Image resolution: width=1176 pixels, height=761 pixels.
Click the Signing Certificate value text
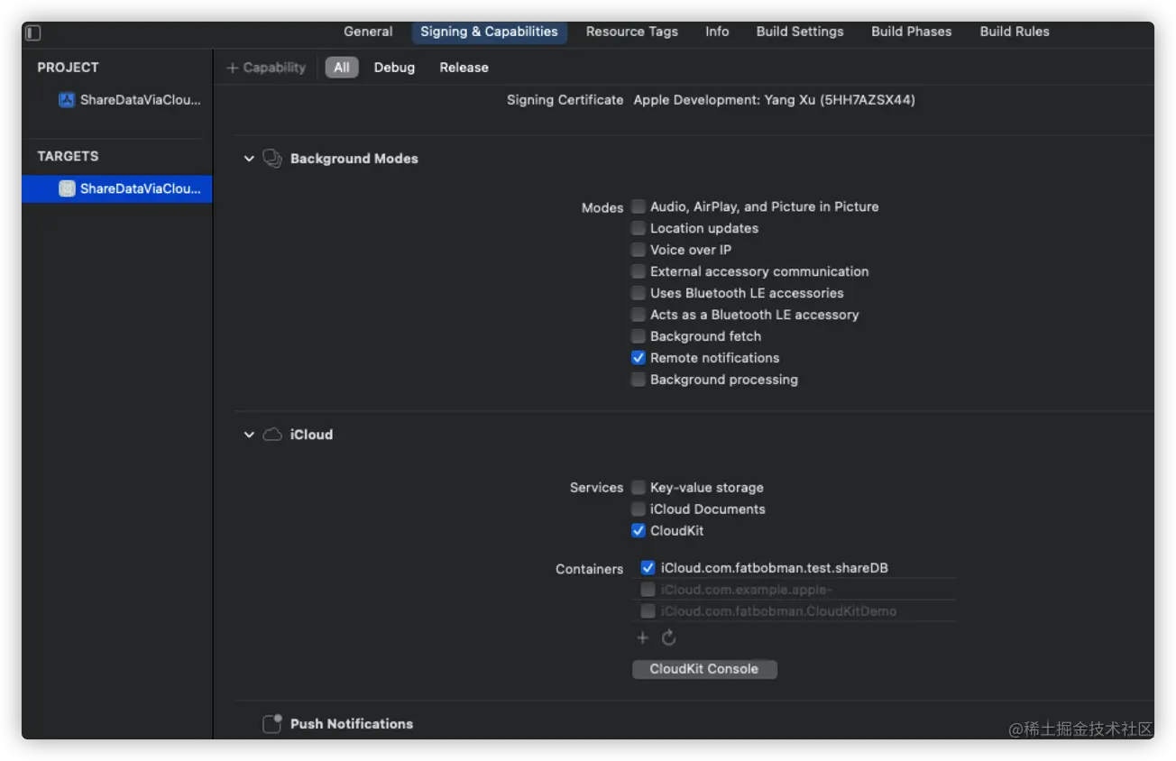point(774,100)
